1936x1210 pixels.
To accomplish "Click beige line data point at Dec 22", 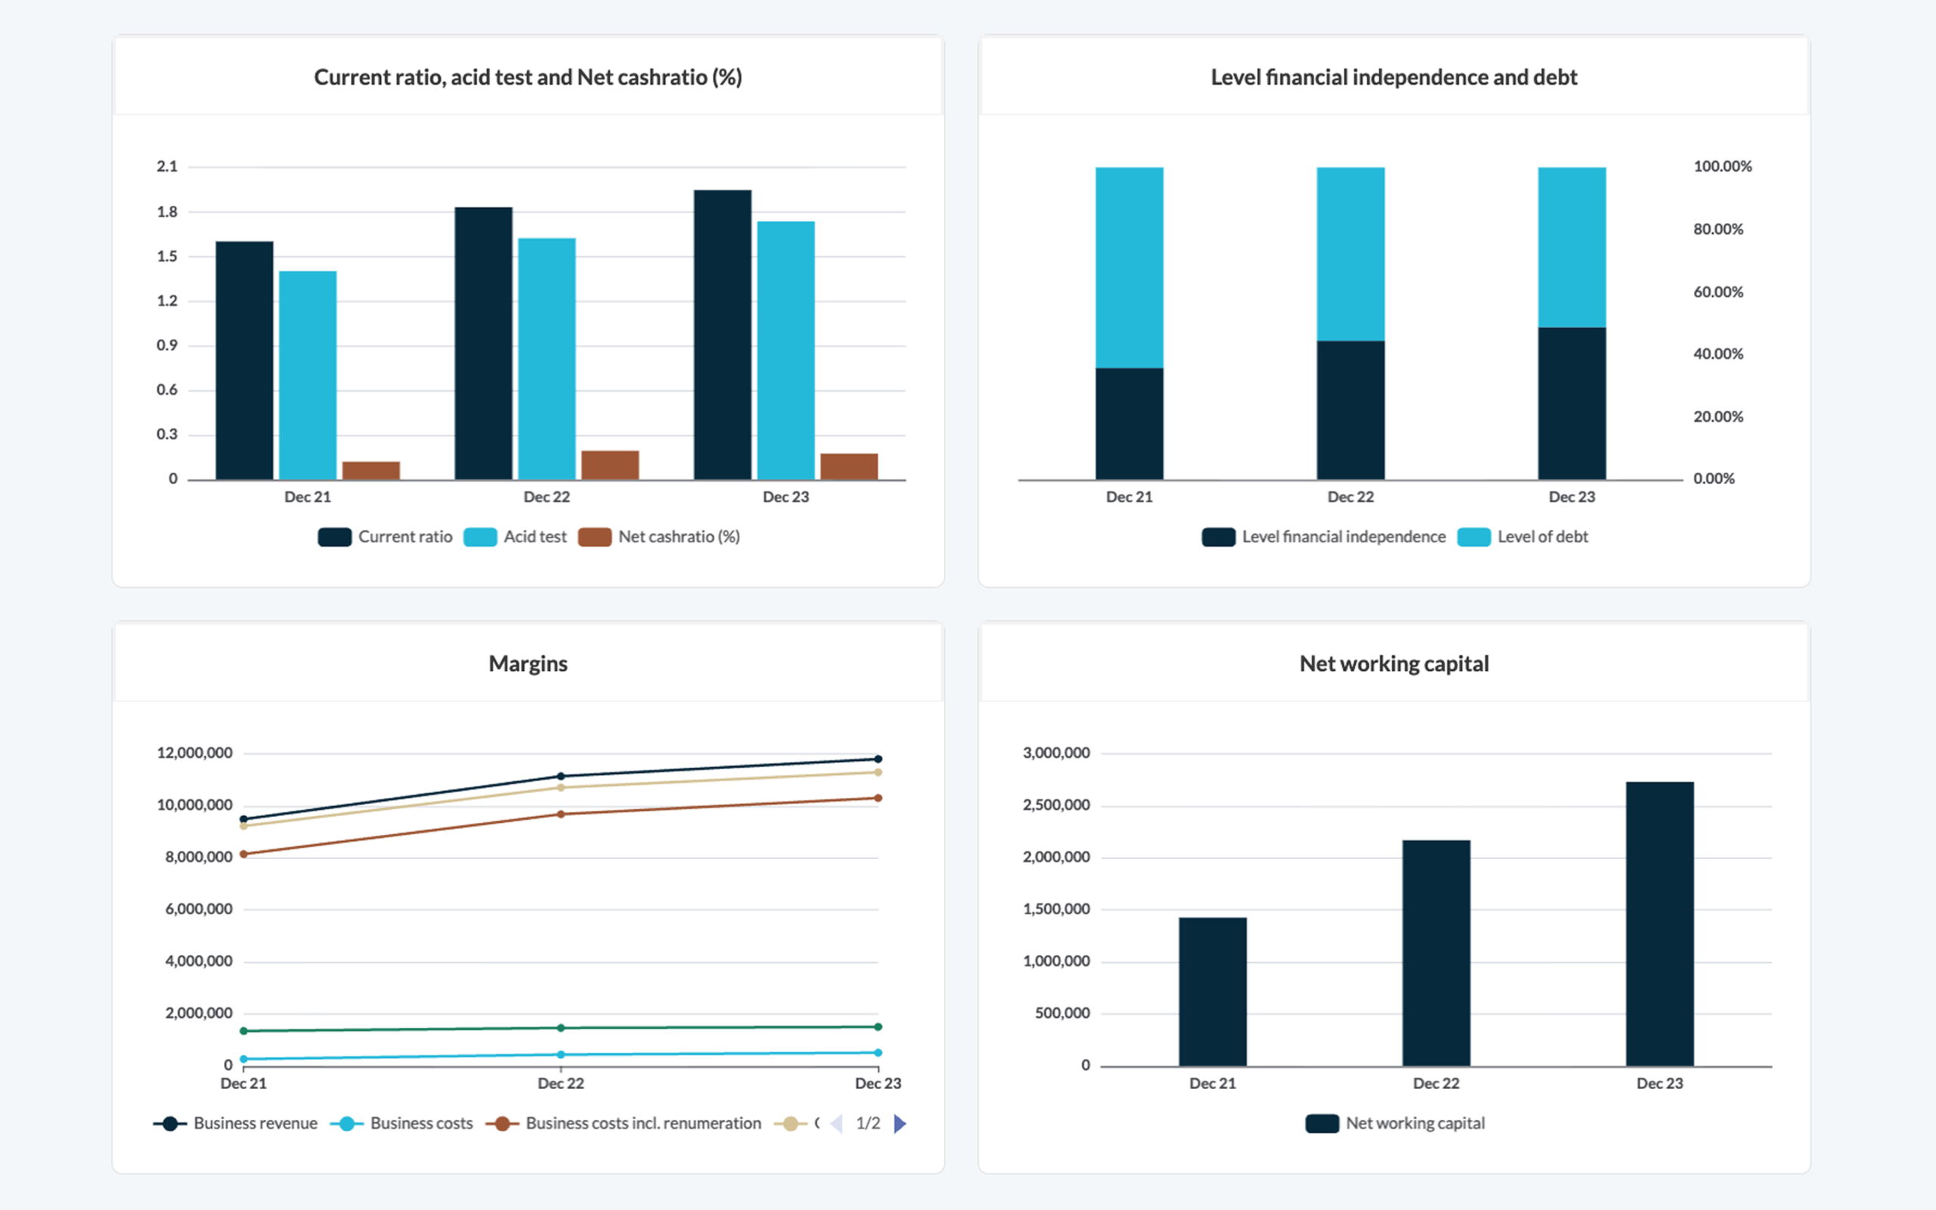I will (x=561, y=787).
